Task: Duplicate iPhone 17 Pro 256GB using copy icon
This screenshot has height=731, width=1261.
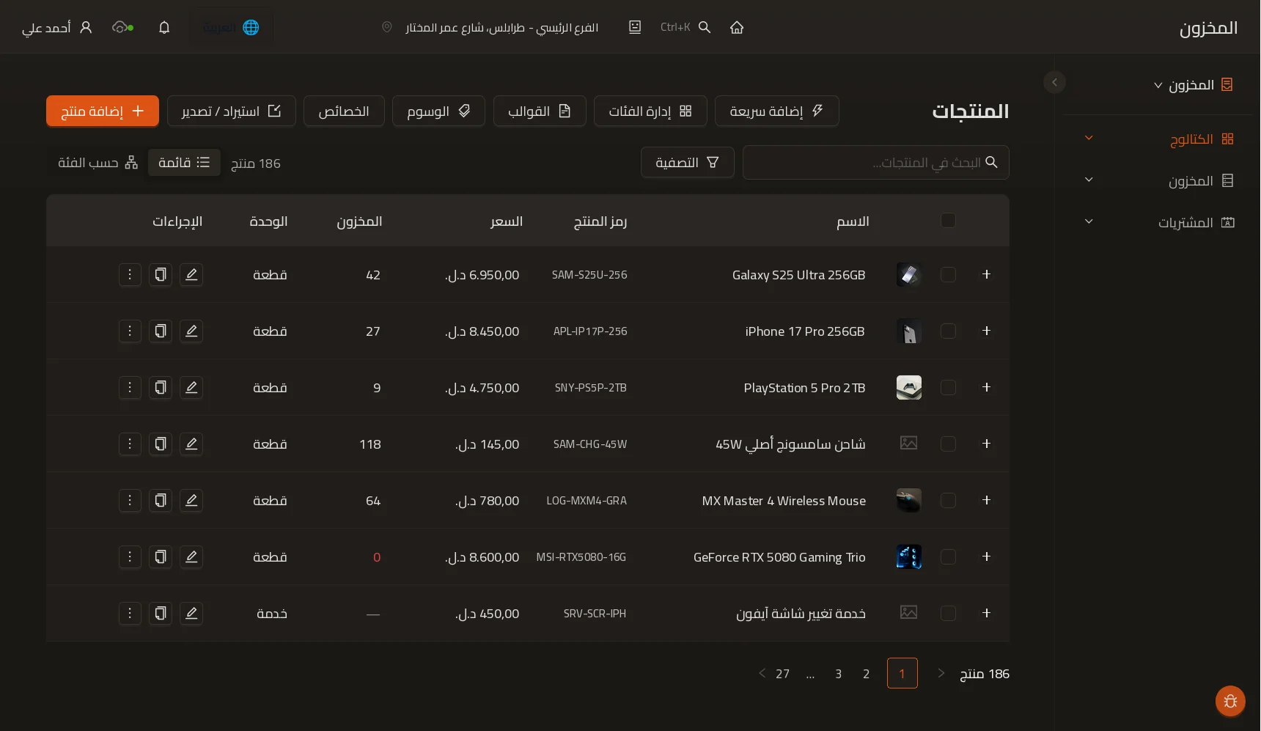Action: click(x=161, y=331)
